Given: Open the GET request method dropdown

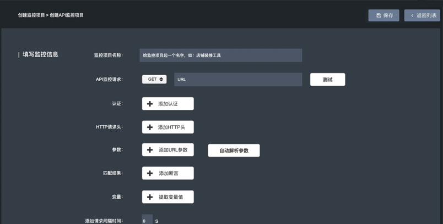Looking at the screenshot, I should click(x=154, y=80).
